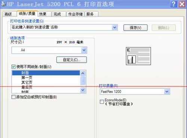Viewport: 187px width, 138px height.
Task: Click the 自定义(C)... button
Action: click(71, 60)
